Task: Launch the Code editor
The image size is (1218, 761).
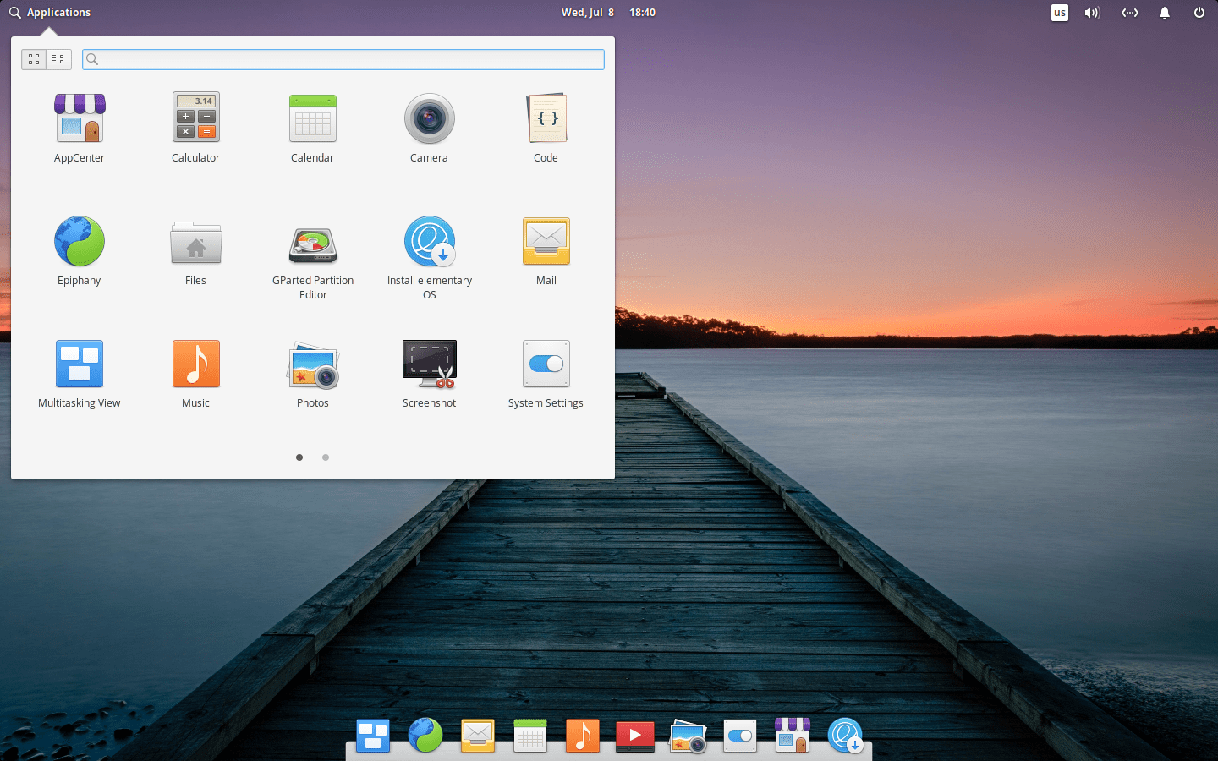Action: (x=546, y=129)
